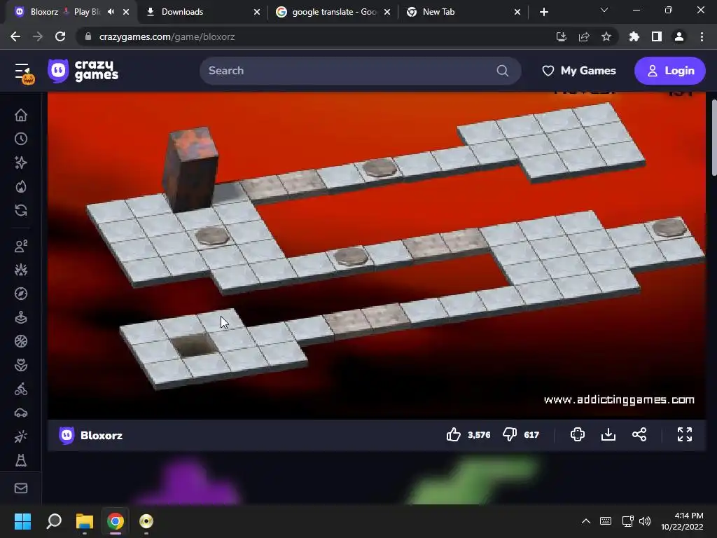View site info lock icon
This screenshot has width=717, height=538.
coord(88,36)
